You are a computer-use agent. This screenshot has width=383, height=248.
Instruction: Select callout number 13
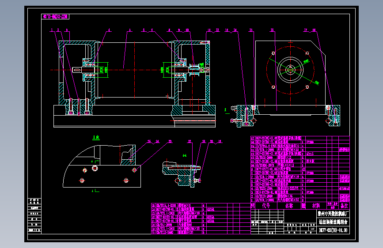click(x=227, y=30)
